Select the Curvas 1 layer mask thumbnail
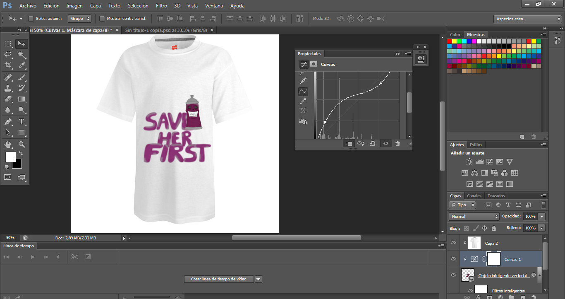The width and height of the screenshot is (565, 299). coord(494,259)
